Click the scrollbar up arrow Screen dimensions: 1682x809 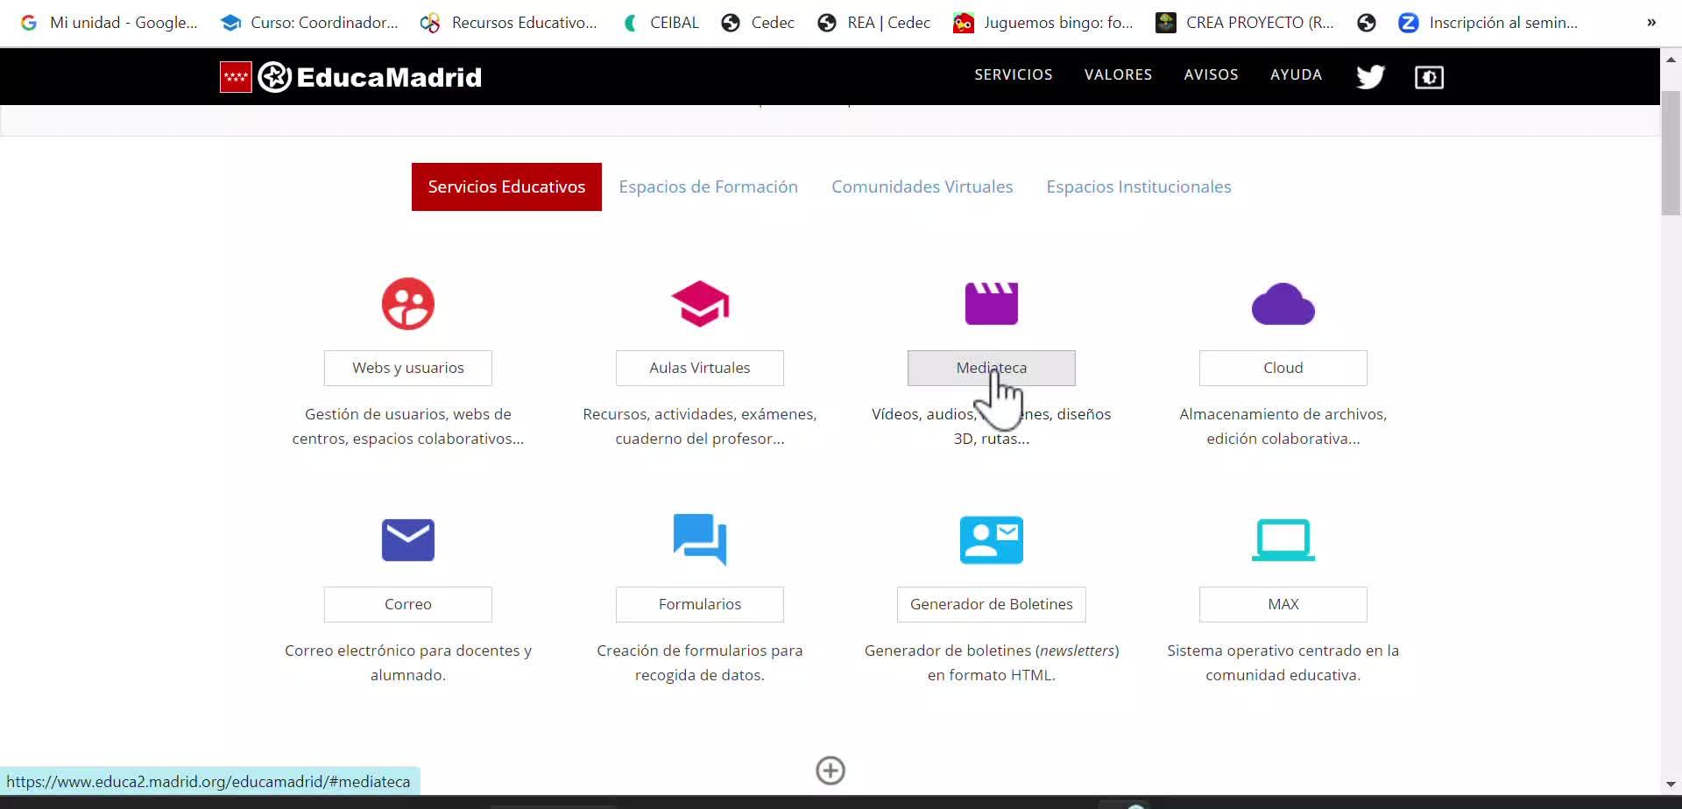pos(1671,60)
